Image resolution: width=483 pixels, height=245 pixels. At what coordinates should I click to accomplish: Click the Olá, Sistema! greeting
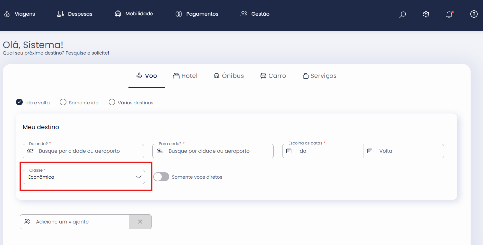pyautogui.click(x=33, y=45)
